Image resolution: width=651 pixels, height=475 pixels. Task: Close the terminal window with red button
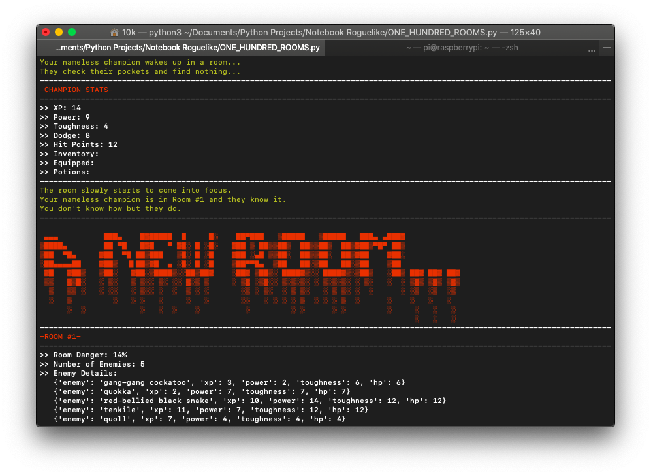(x=46, y=32)
